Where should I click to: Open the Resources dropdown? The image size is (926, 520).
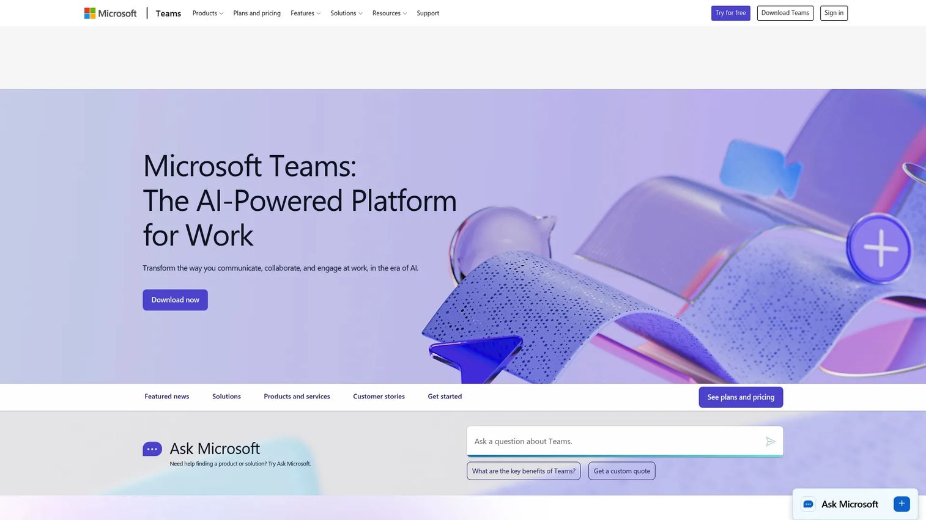point(390,13)
